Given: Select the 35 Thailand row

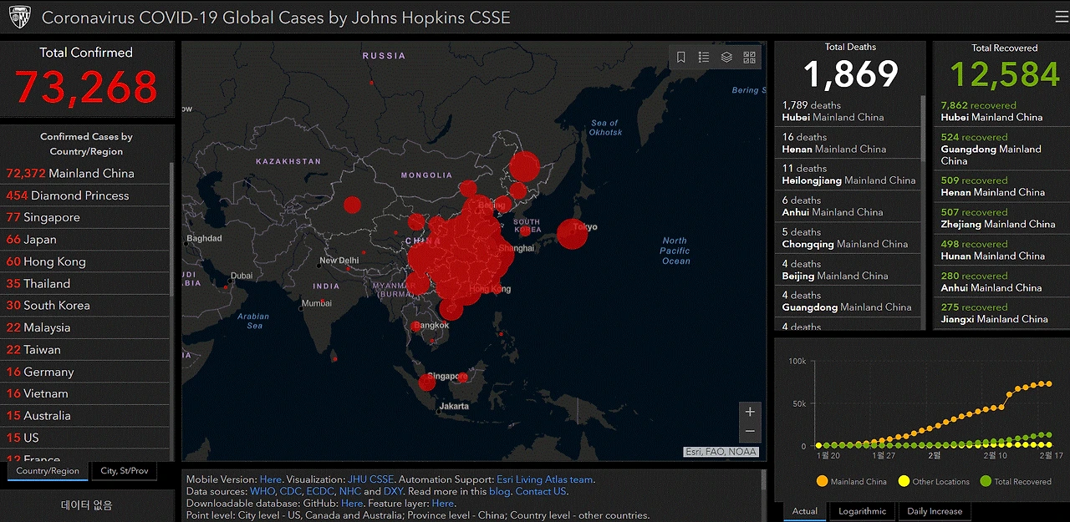Looking at the screenshot, I should pos(85,284).
